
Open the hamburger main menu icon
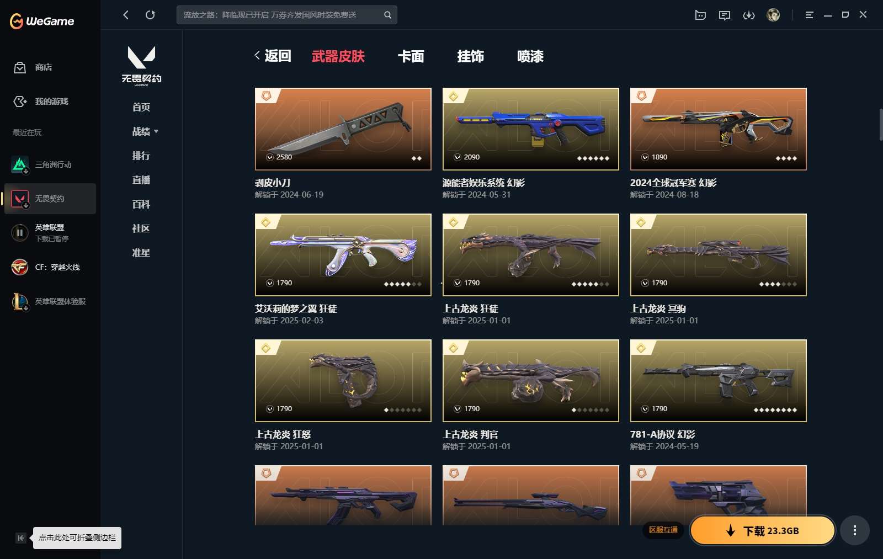coord(809,15)
